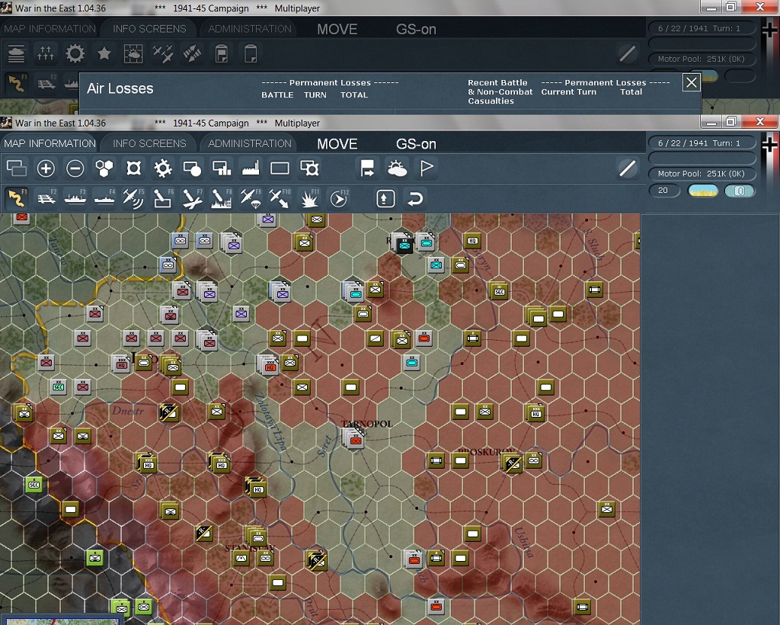Screen dimensions: 780x625
Task: Open MAP INFORMATION tab in back window
Action: point(50,29)
